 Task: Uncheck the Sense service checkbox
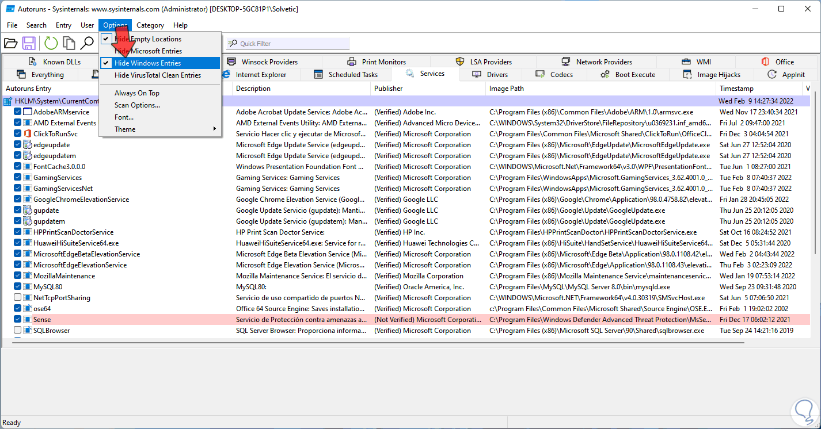tap(17, 320)
